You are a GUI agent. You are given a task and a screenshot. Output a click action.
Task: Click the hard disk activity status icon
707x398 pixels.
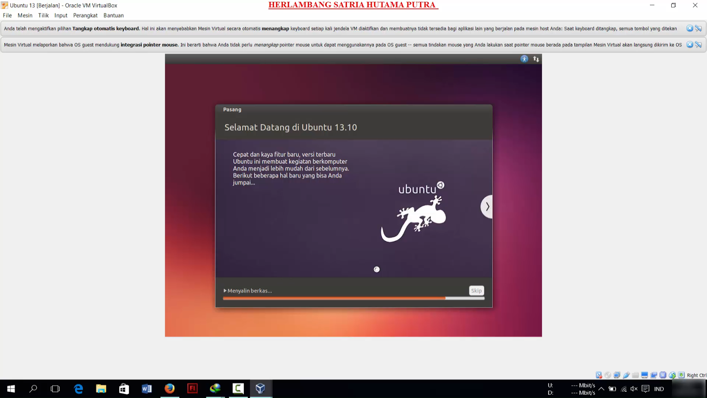[x=599, y=375]
